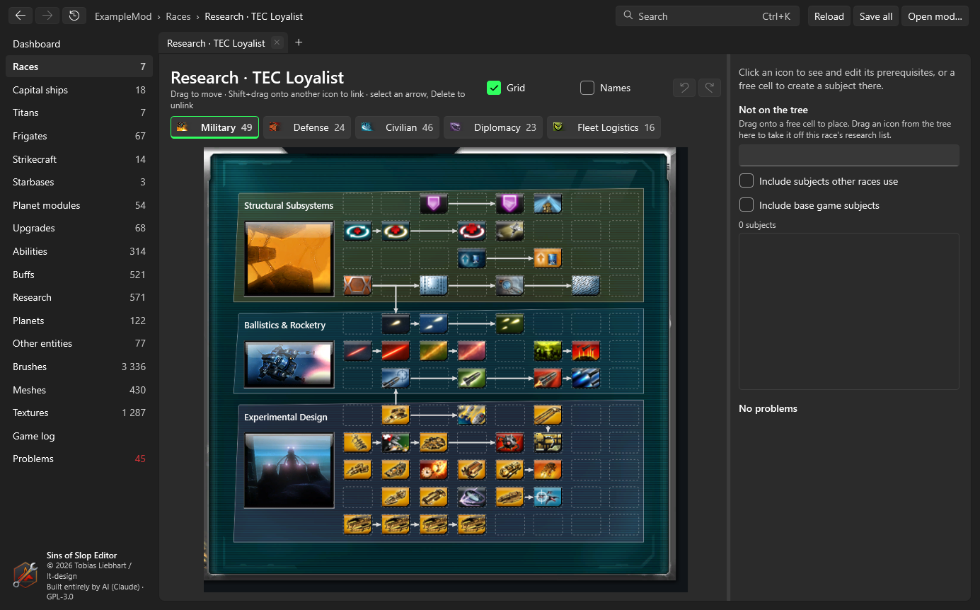Check Include subjects other races use
Image resolution: width=980 pixels, height=610 pixels.
click(746, 181)
